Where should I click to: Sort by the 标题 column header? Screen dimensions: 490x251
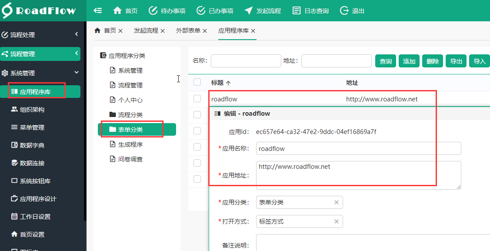(x=221, y=83)
